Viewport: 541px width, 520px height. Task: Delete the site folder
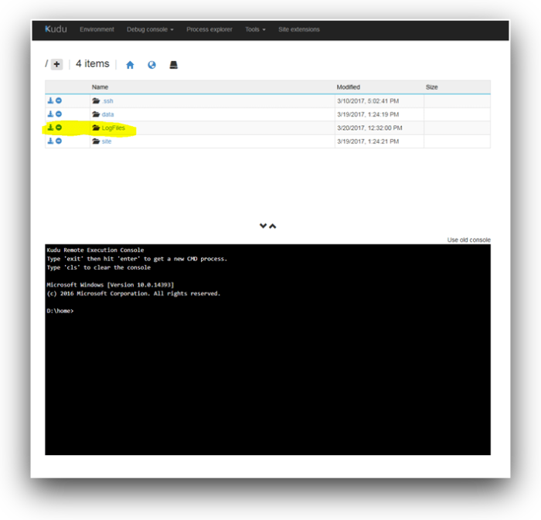click(x=59, y=141)
